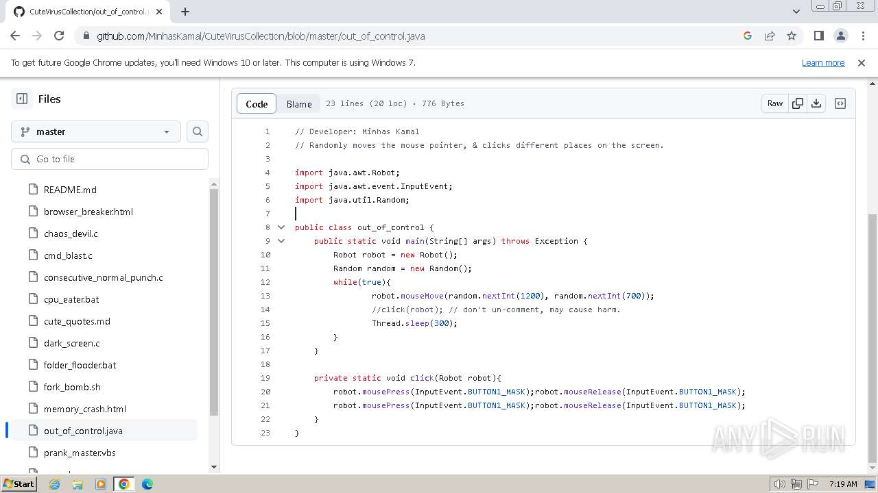Click the browser address bar
The width and height of the screenshot is (878, 493).
pyautogui.click(x=412, y=36)
